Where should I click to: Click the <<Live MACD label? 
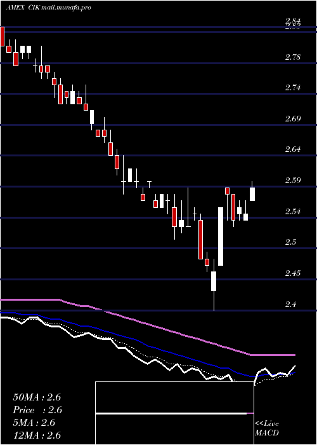tap(267, 428)
